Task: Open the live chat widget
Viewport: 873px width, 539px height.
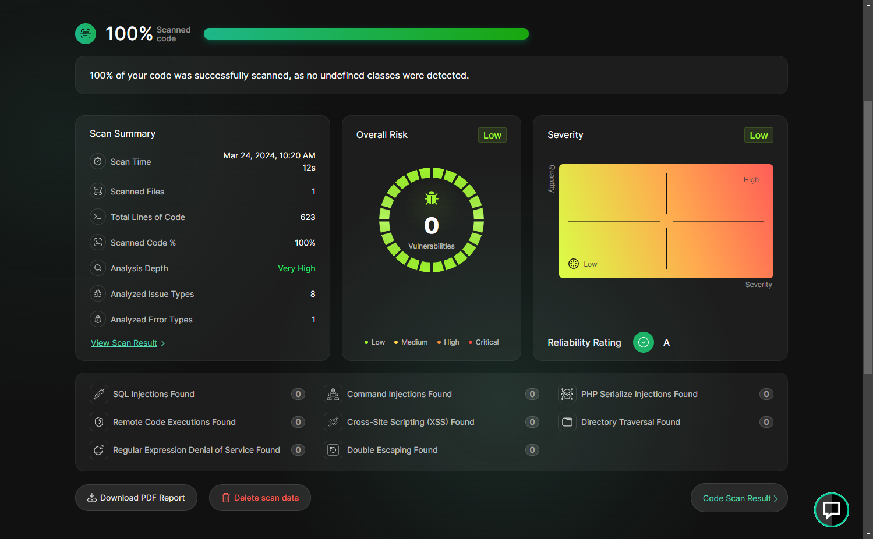Action: [831, 510]
